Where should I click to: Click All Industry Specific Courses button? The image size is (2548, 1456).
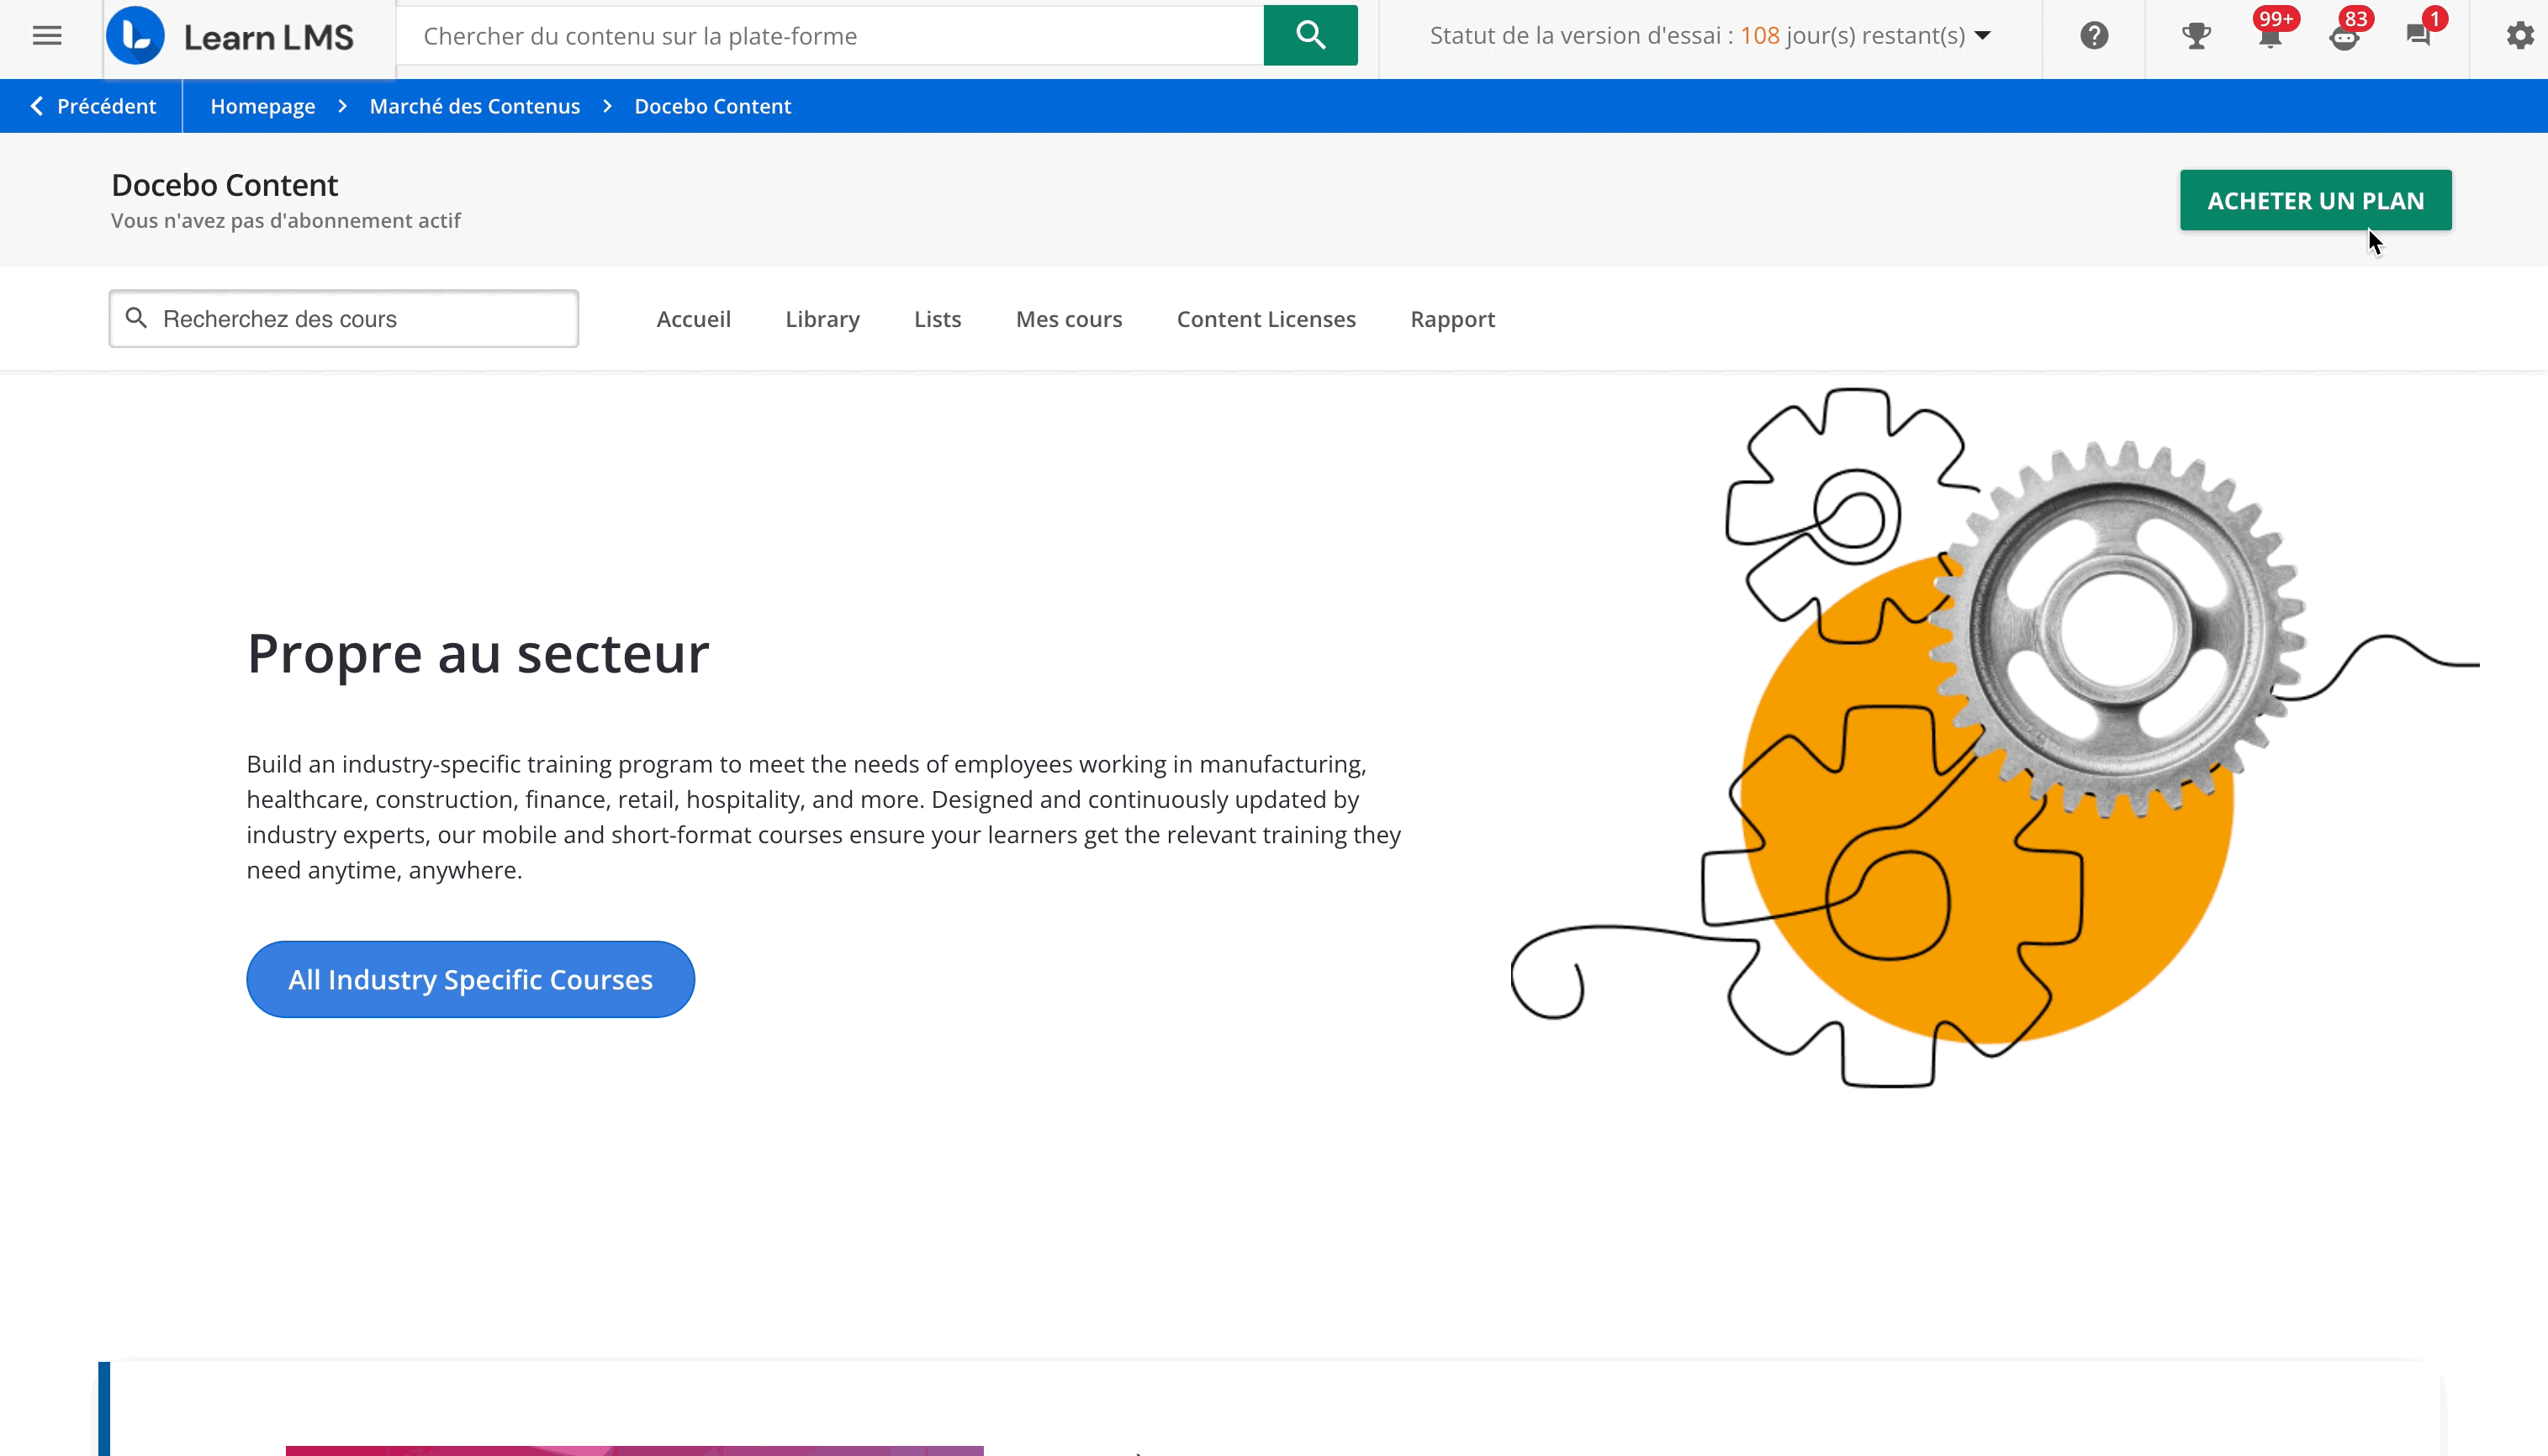point(470,979)
